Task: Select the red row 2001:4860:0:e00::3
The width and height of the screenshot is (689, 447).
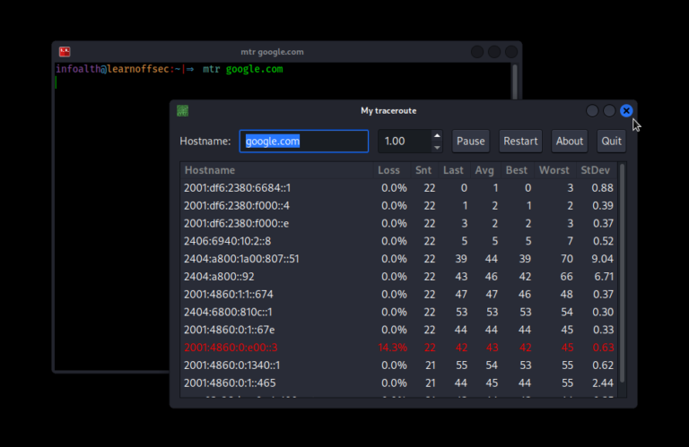Action: [x=269, y=348]
